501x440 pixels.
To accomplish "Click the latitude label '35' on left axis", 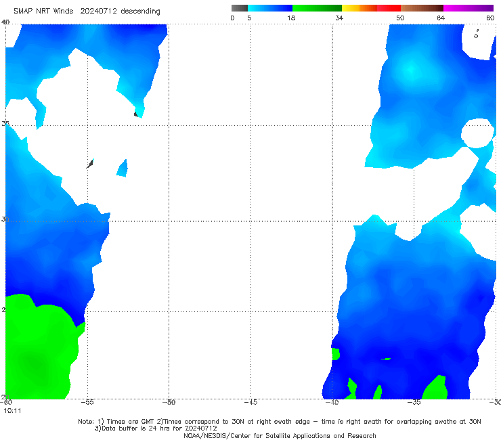I will (5, 123).
